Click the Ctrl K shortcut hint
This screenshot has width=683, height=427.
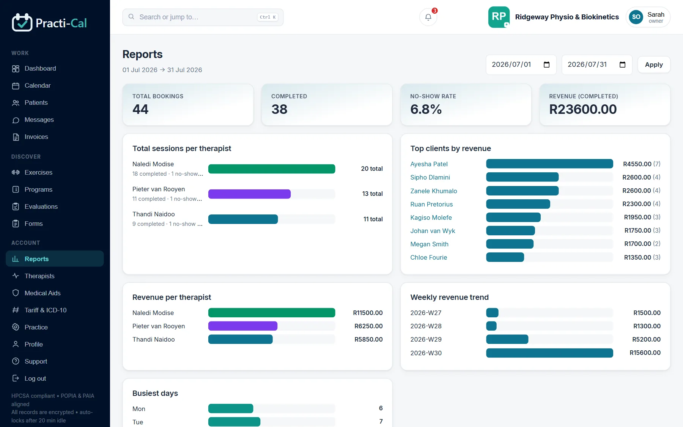point(268,17)
